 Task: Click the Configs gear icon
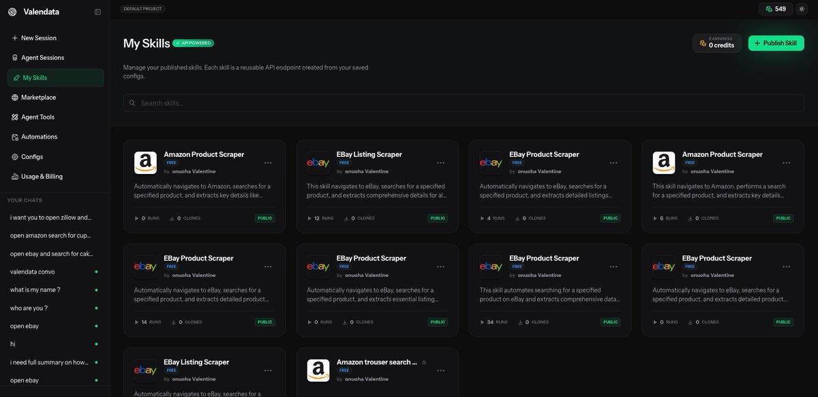(x=15, y=157)
